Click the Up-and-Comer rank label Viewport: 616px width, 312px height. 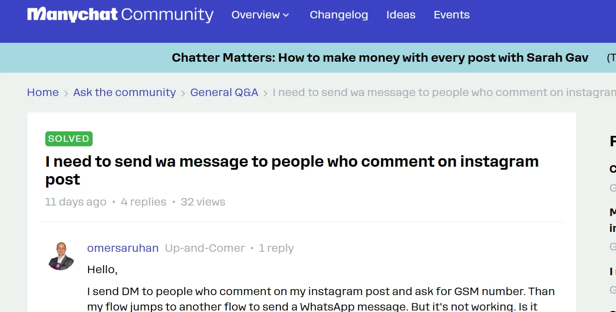(205, 248)
